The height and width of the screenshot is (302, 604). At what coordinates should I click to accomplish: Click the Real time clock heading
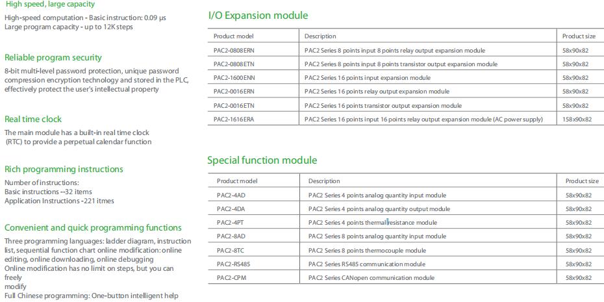tap(33, 119)
